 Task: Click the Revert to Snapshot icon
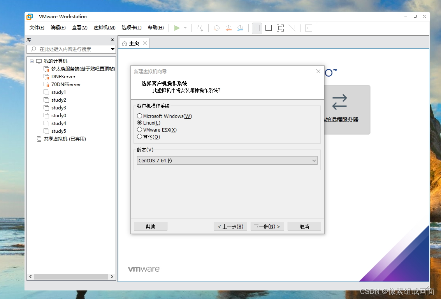tap(228, 28)
